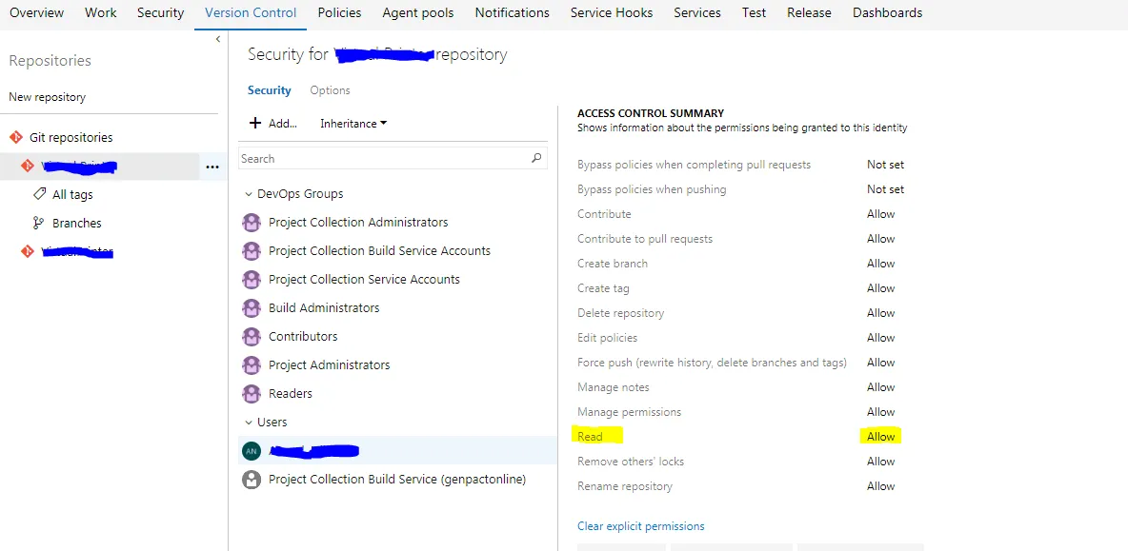
Task: Click Clear explicit permissions link
Action: click(641, 526)
